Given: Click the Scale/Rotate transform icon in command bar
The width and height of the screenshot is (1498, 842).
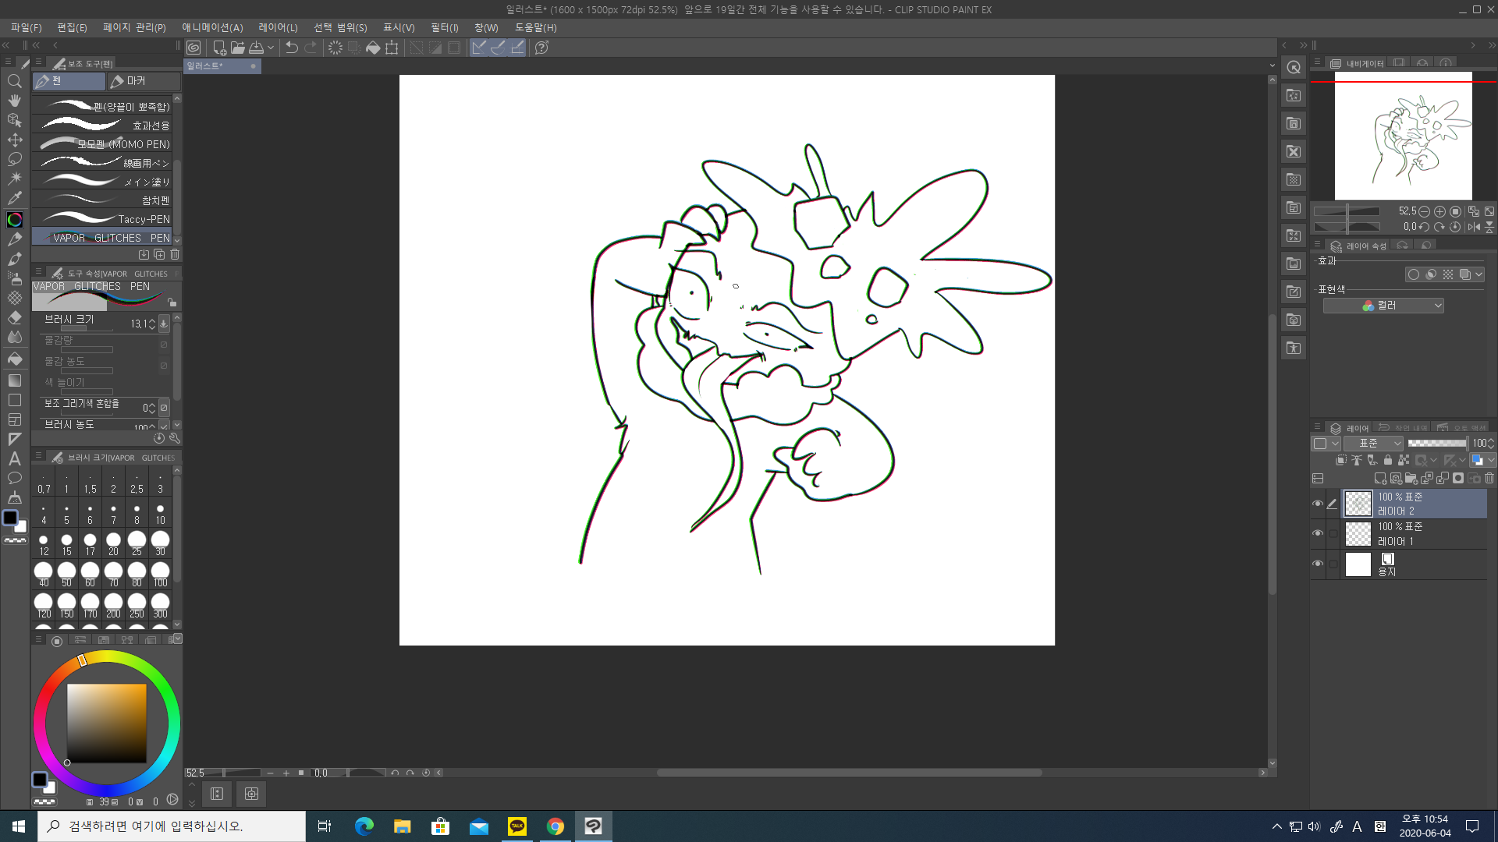Looking at the screenshot, I should [x=392, y=48].
